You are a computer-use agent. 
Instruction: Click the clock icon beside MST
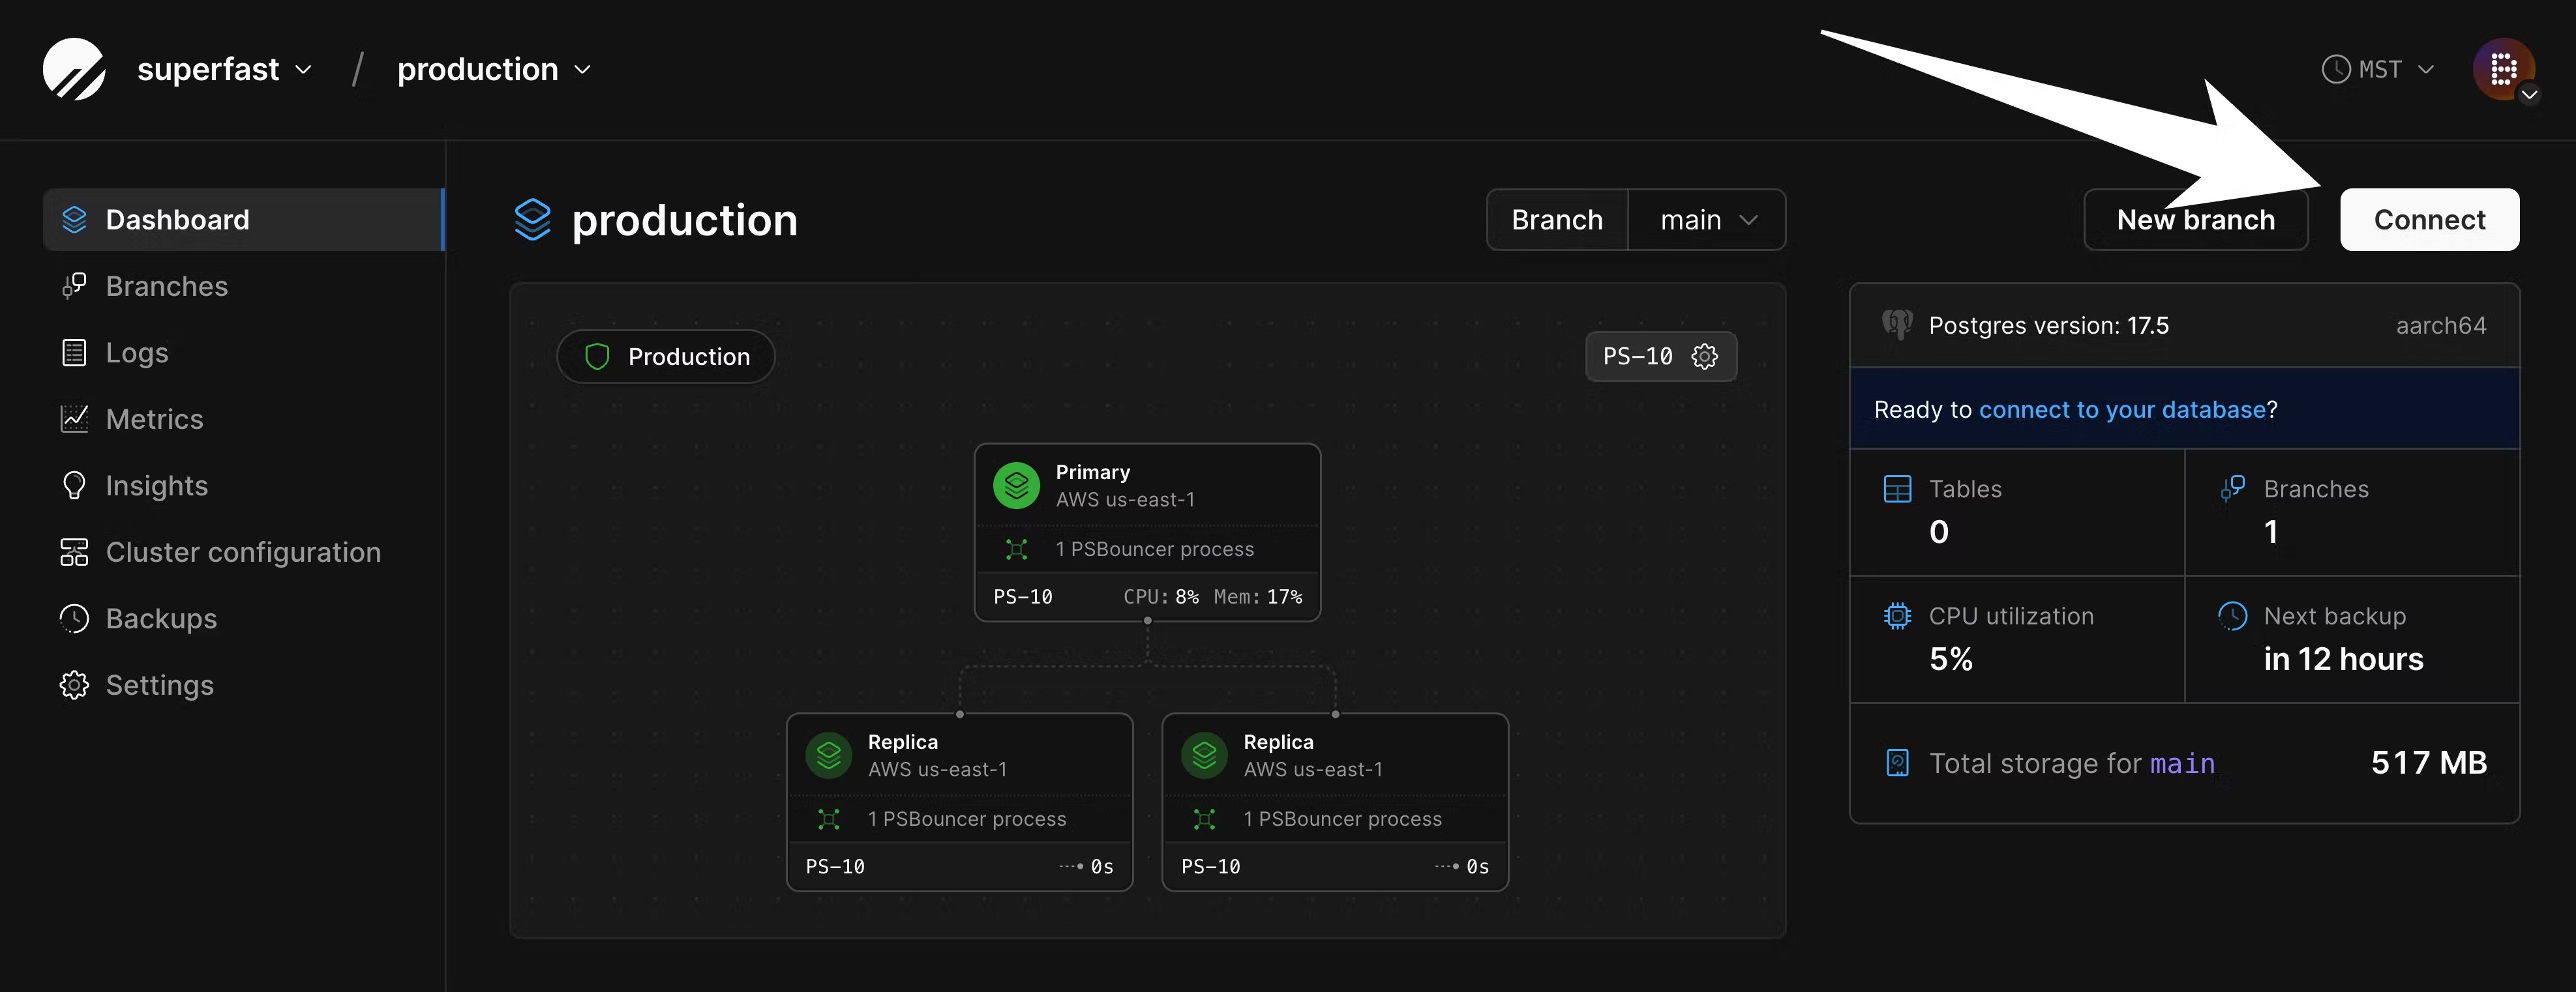2335,69
